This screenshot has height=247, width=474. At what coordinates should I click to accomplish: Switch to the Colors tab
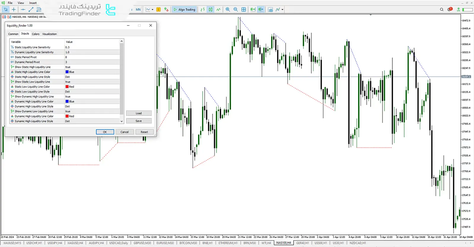36,34
